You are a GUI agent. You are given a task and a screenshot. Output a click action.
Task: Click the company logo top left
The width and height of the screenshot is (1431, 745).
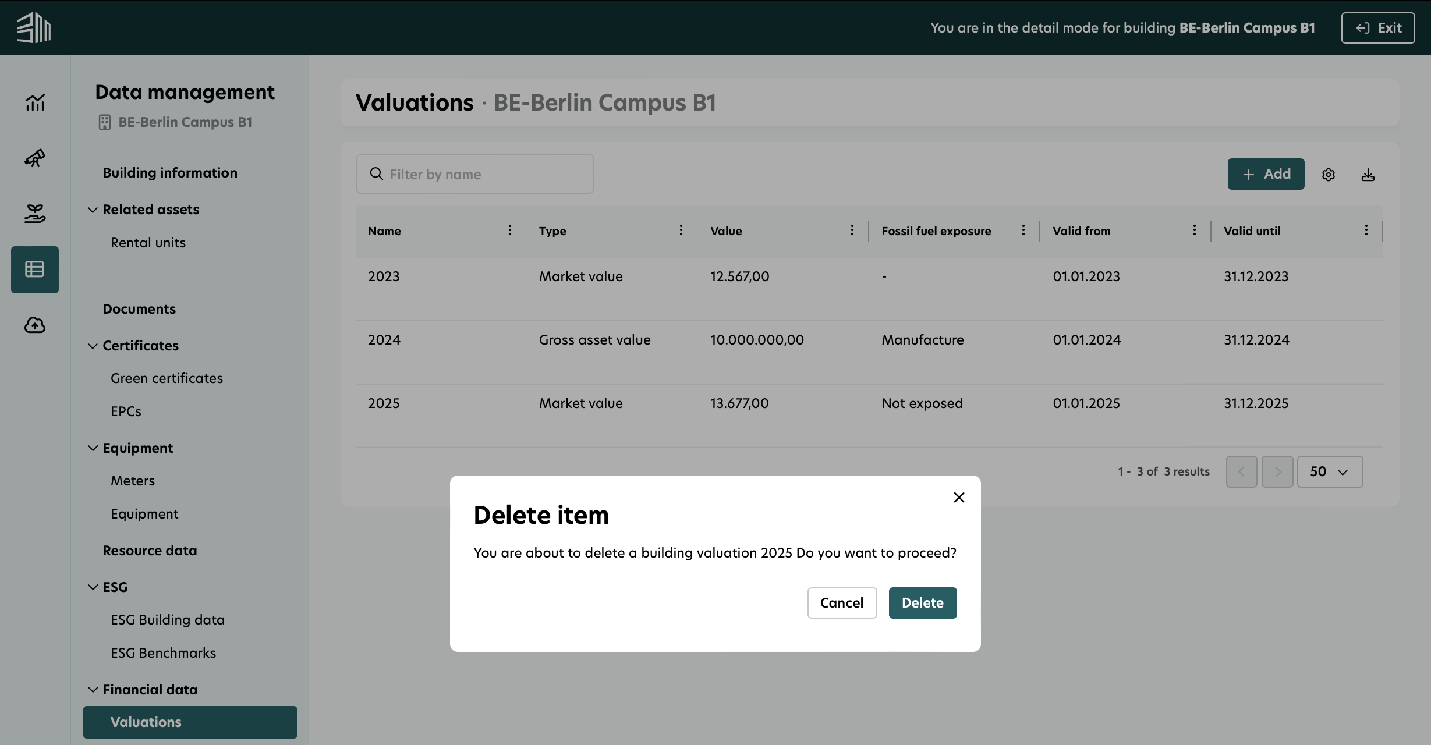tap(33, 27)
